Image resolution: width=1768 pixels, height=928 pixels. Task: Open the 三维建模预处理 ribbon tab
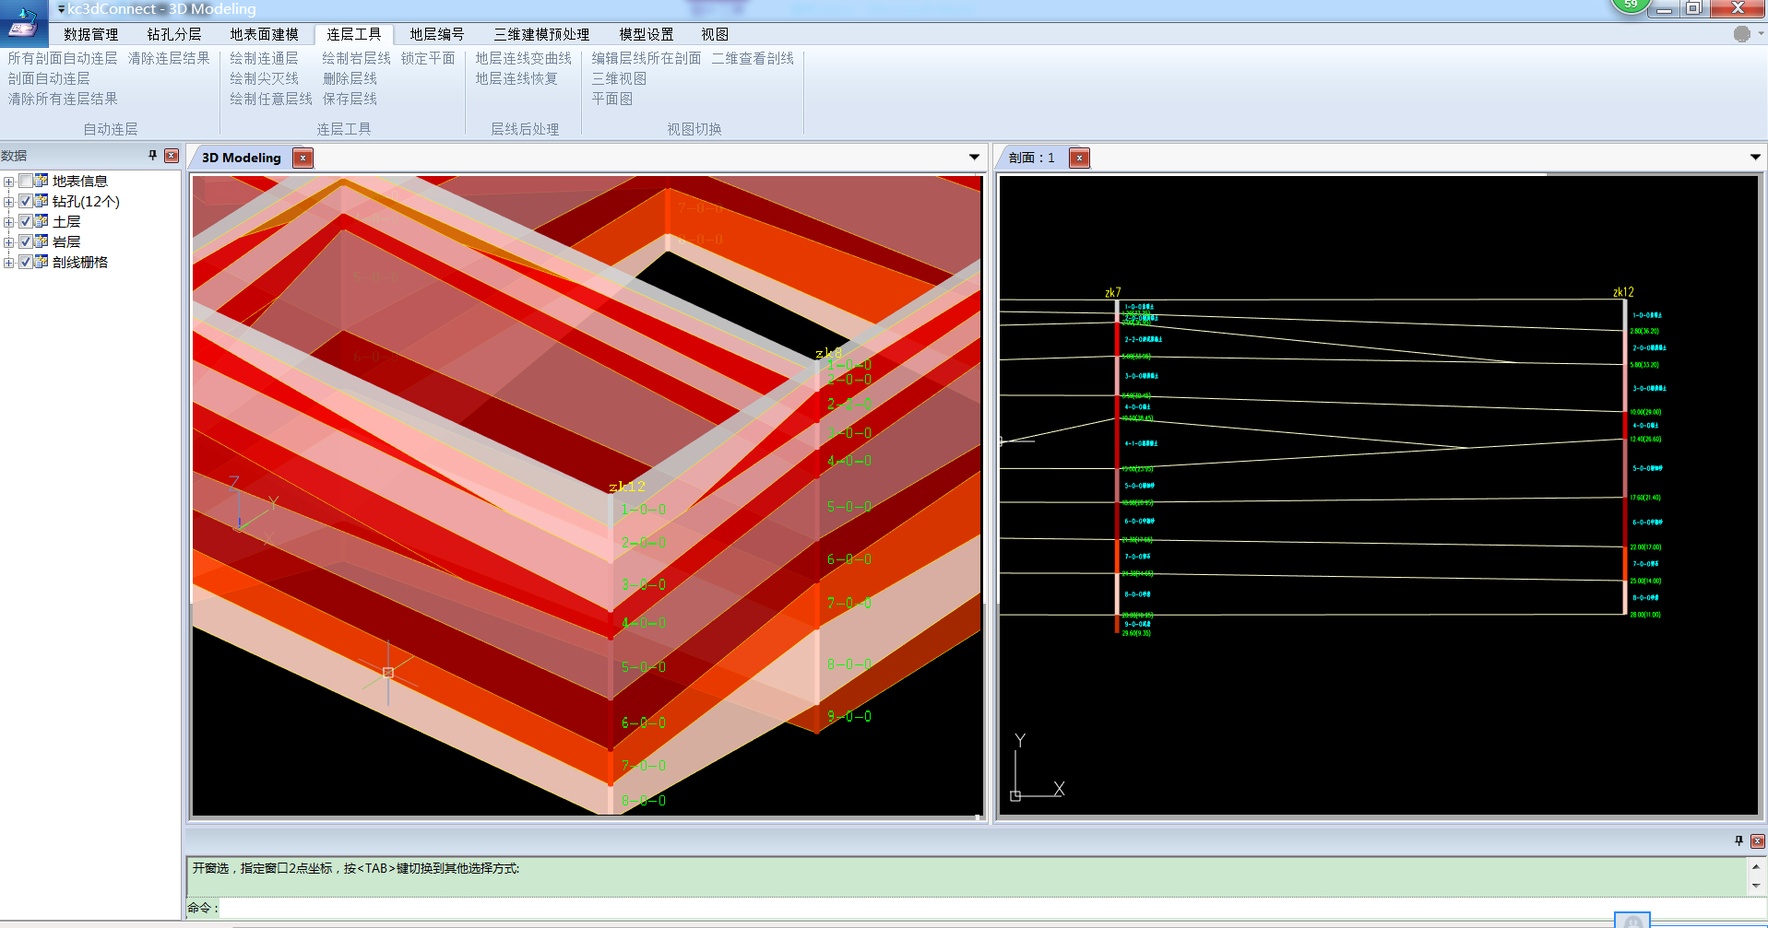pyautogui.click(x=541, y=34)
